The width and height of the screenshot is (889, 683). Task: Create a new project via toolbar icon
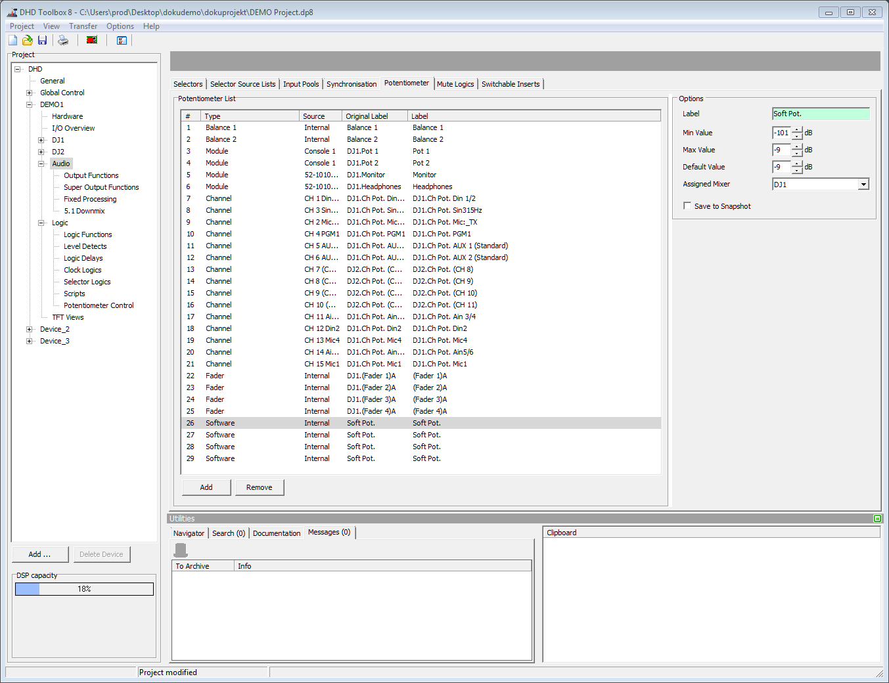point(13,40)
